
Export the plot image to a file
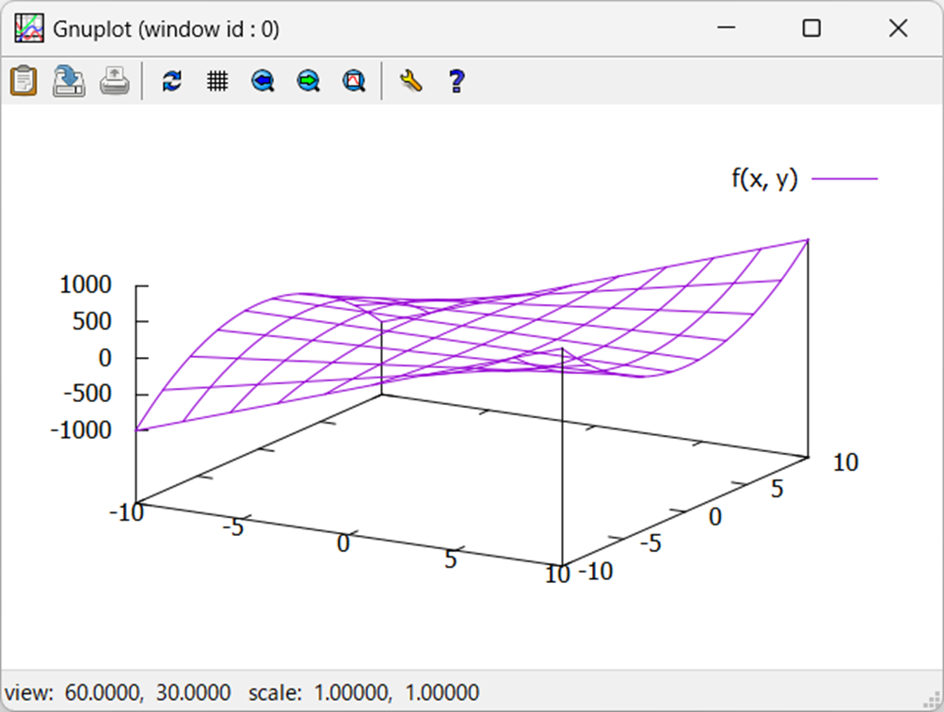67,81
